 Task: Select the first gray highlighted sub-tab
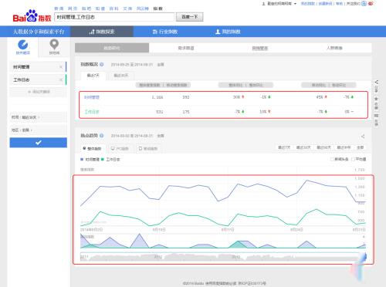coord(112,48)
